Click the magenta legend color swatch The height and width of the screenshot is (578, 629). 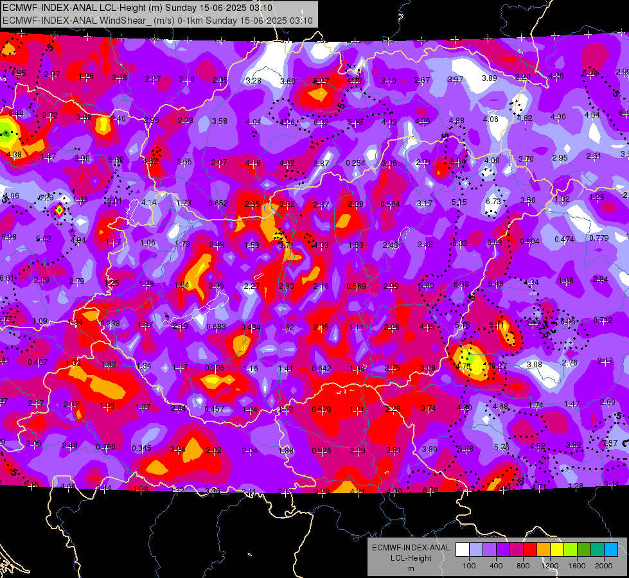tap(517, 549)
